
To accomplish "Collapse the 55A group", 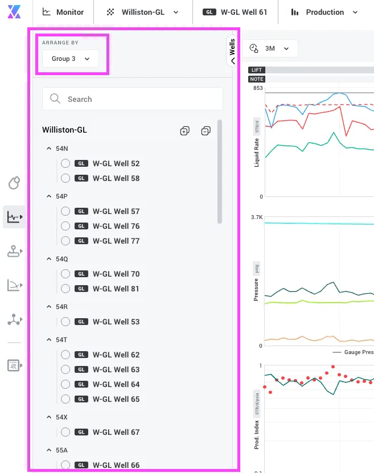I will tap(49, 450).
